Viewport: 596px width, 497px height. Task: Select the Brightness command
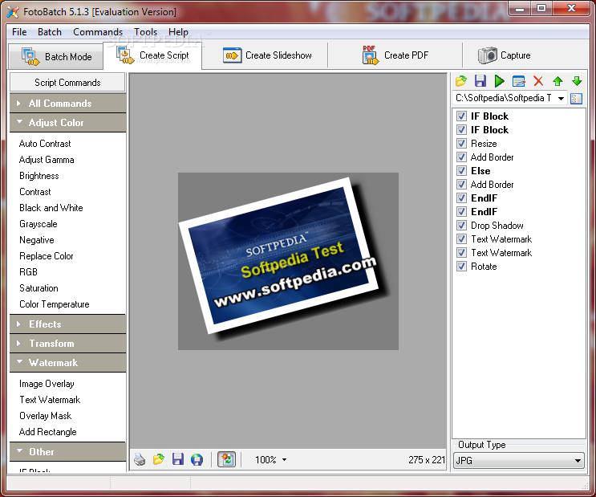pyautogui.click(x=39, y=176)
